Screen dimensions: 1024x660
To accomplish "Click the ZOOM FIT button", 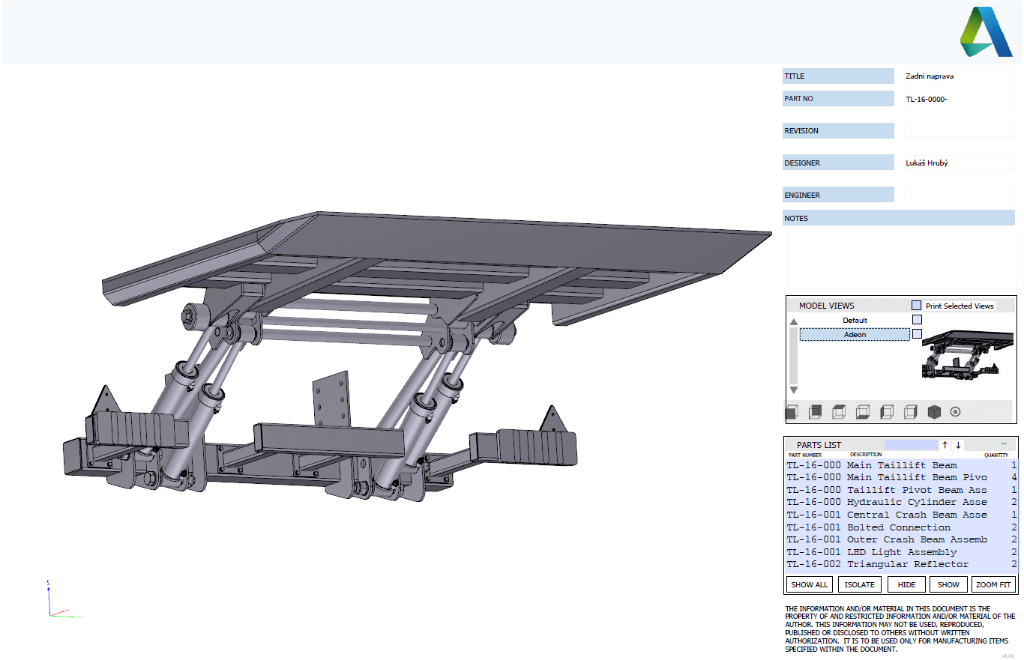I will pyautogui.click(x=993, y=584).
